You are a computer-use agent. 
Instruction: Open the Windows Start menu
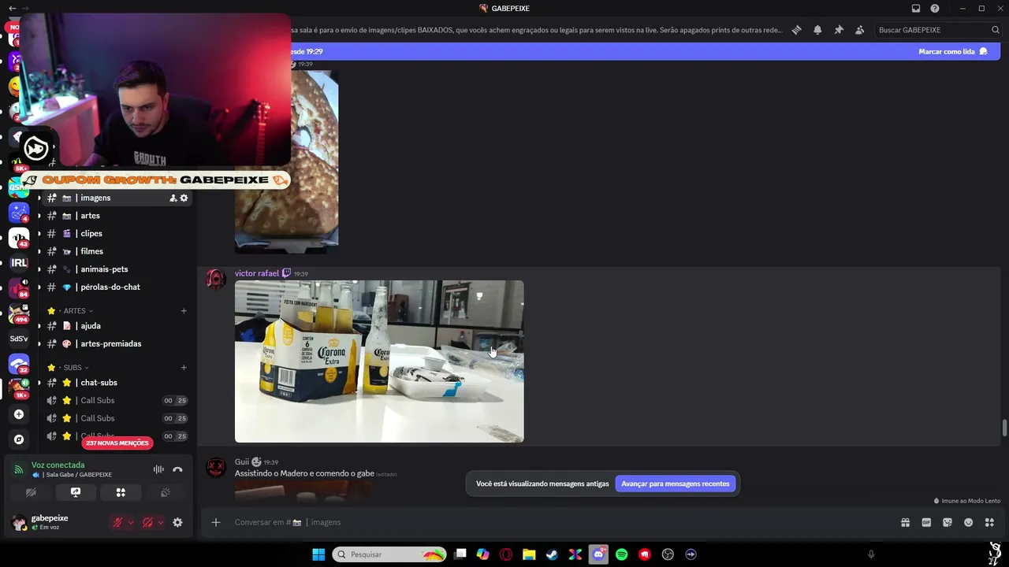coord(318,554)
